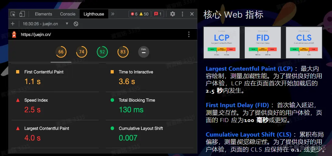Click the 4.0 s value
The image size is (332, 156).
click(x=33, y=138)
